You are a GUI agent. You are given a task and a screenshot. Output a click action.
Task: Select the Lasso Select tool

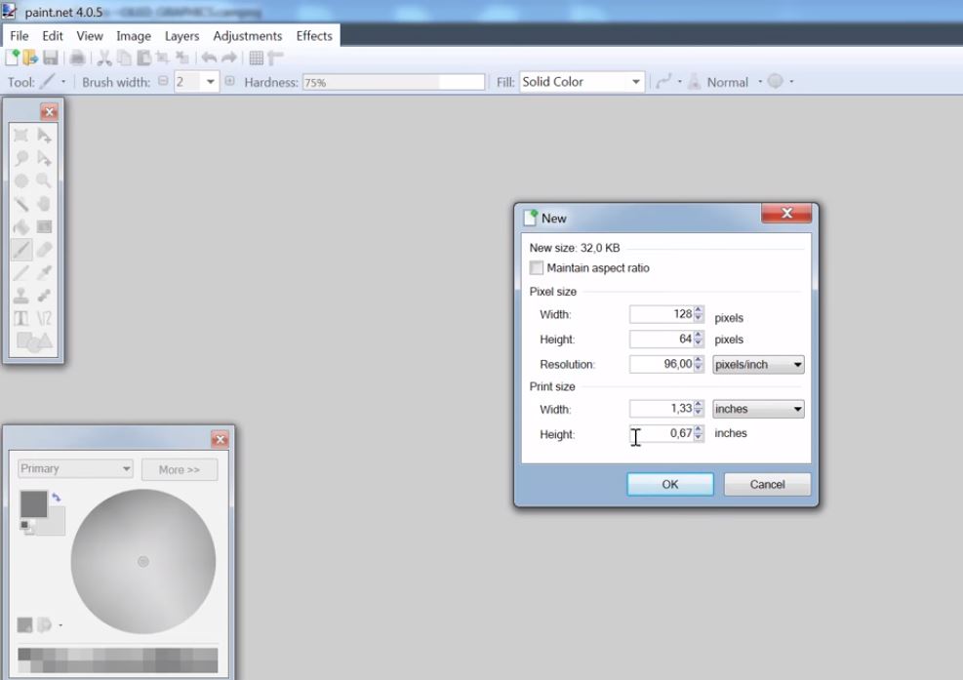20,158
